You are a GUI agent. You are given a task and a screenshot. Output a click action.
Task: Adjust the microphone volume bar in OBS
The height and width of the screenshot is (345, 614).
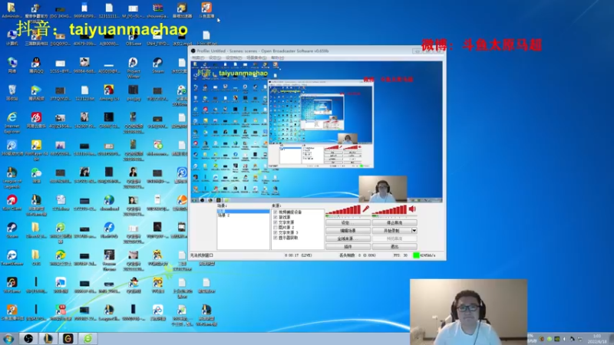pos(343,210)
